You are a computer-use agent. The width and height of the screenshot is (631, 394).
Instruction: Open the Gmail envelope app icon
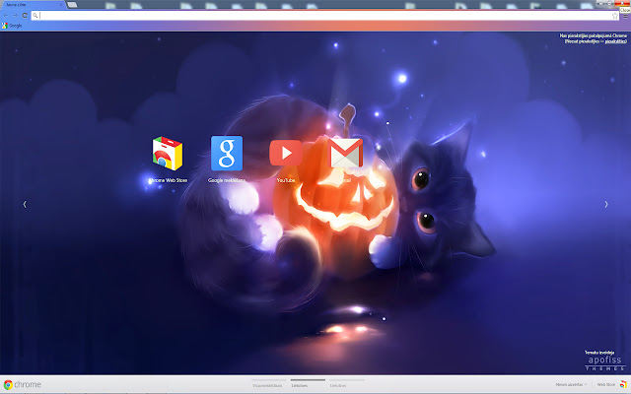(345, 153)
